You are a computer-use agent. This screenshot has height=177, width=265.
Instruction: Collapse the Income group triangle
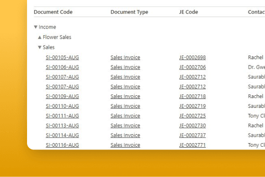click(x=36, y=27)
